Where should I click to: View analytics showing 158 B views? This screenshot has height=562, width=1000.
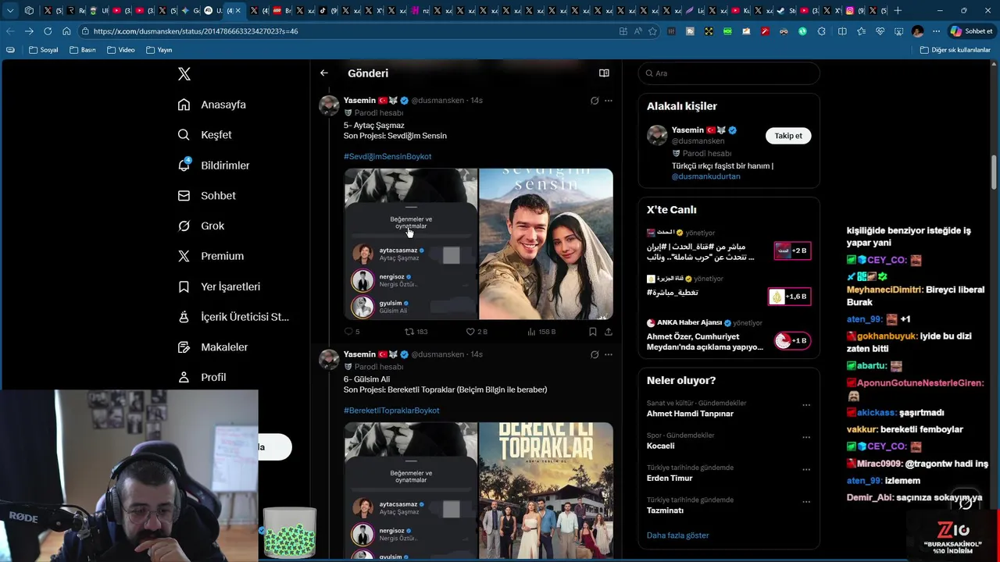(x=541, y=332)
